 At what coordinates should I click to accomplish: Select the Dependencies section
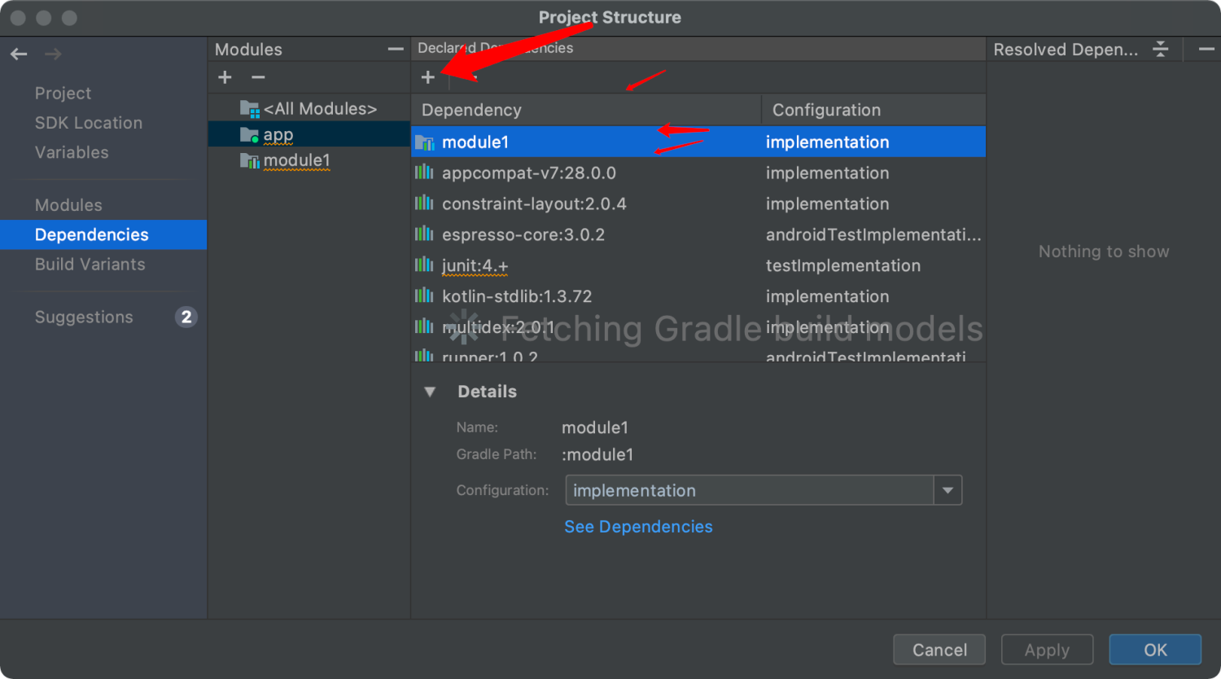point(103,234)
